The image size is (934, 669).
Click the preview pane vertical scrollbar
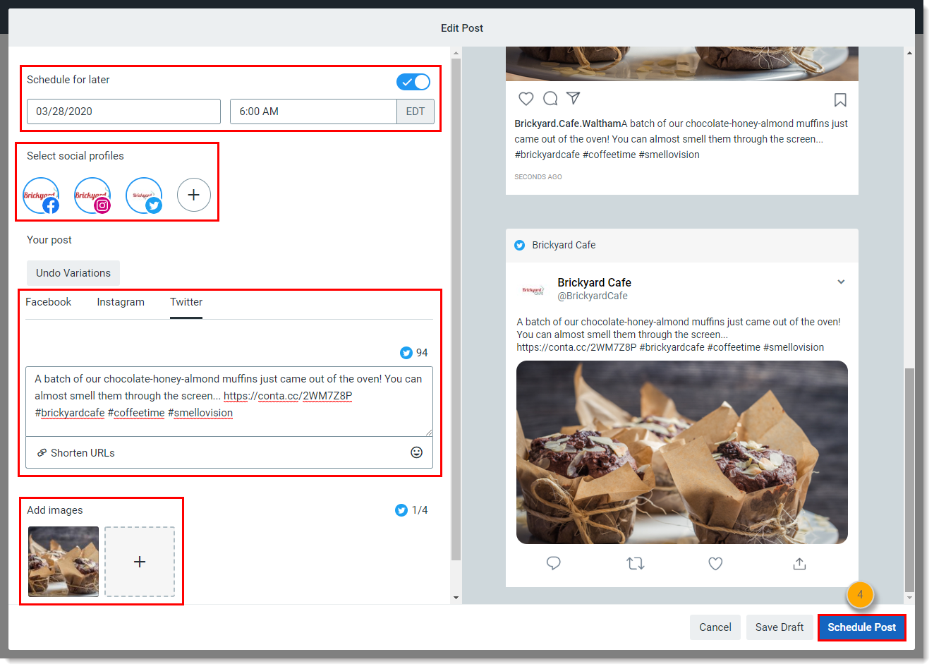[x=909, y=480]
